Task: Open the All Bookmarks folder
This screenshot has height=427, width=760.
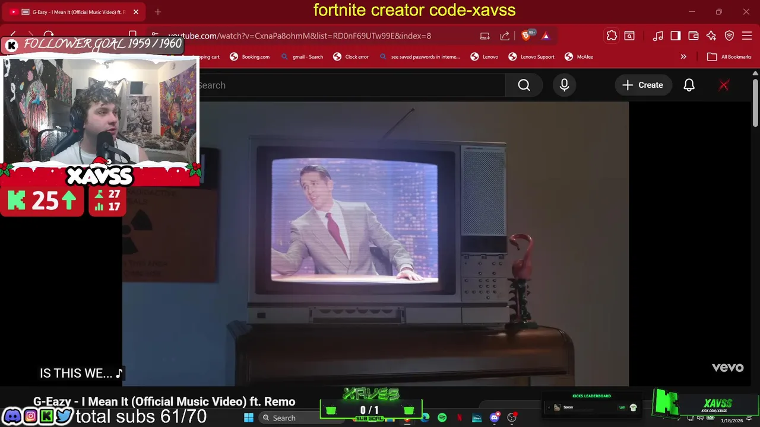Action: (x=730, y=57)
